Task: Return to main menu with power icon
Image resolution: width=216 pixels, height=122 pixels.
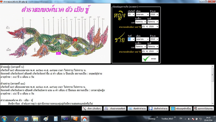Action: tap(181, 109)
